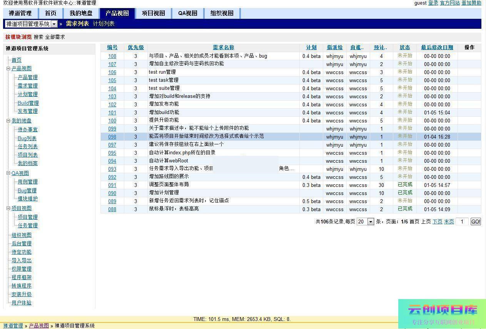Go to the 计划列表 submenu

pyautogui.click(x=104, y=24)
